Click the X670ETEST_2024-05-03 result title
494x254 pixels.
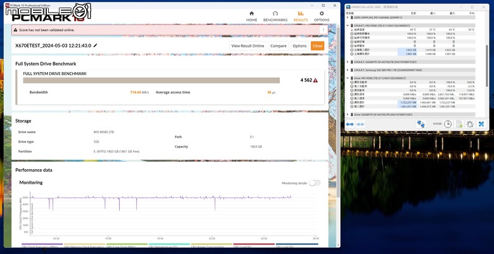pyautogui.click(x=53, y=45)
